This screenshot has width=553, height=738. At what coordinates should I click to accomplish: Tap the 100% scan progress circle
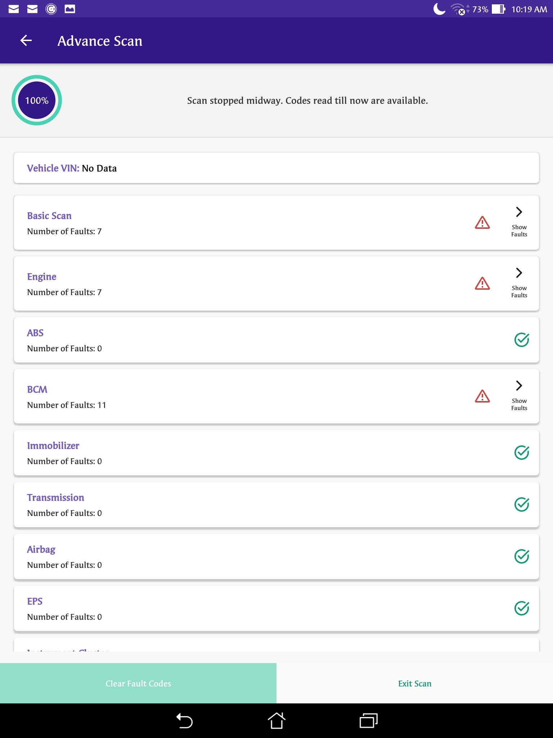[x=37, y=100]
